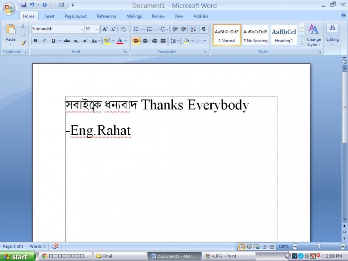The width and height of the screenshot is (348, 261).
Task: Save document via Quick Access toolbar
Action: click(x=24, y=4)
